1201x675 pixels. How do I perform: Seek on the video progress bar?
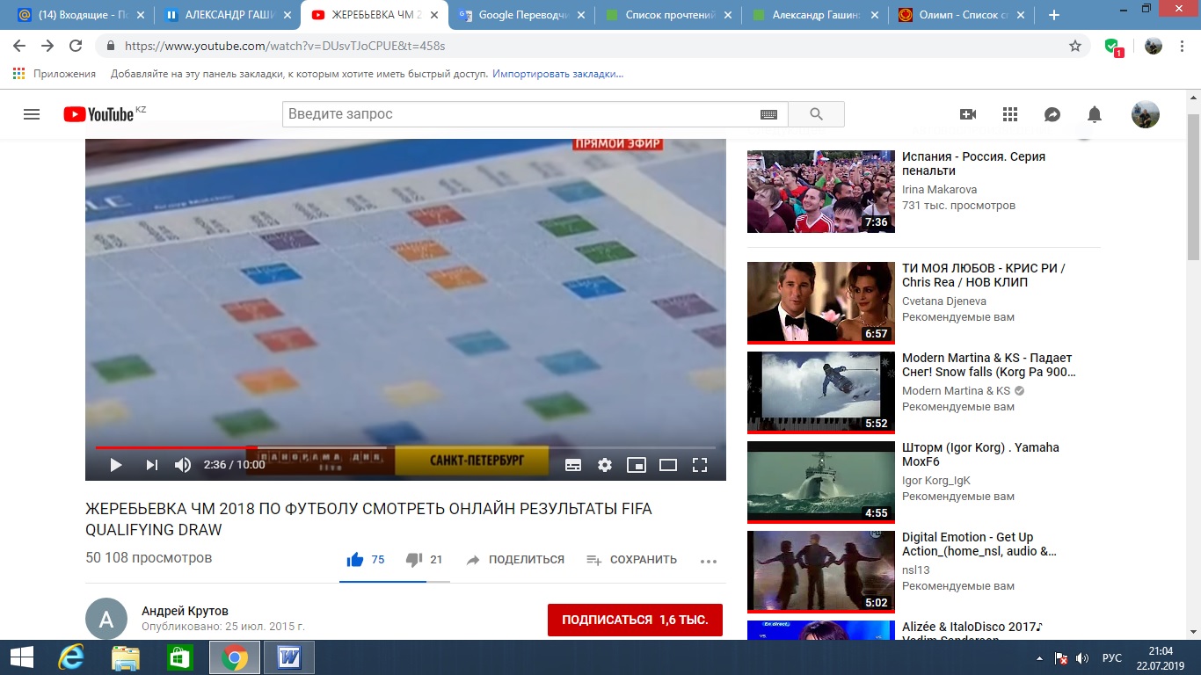click(405, 447)
